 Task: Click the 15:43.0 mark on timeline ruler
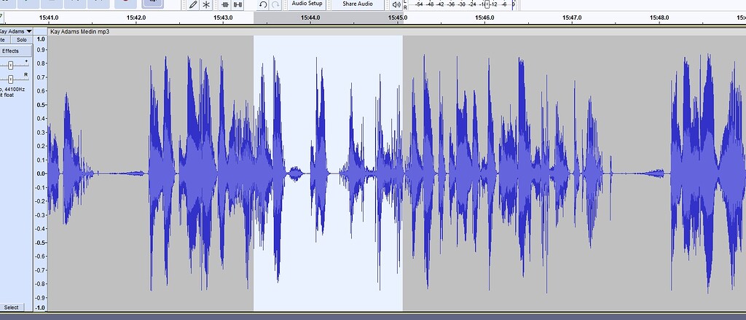point(223,17)
